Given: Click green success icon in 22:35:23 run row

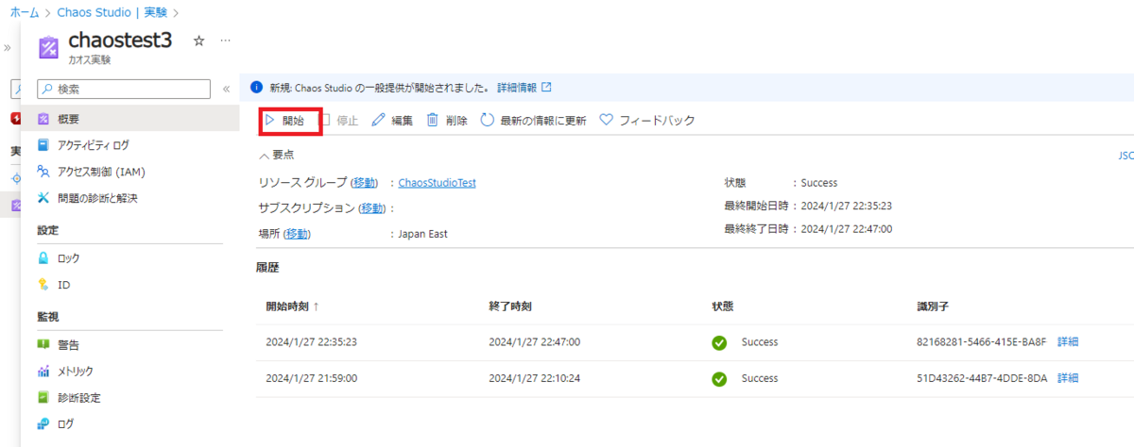Looking at the screenshot, I should tap(719, 342).
